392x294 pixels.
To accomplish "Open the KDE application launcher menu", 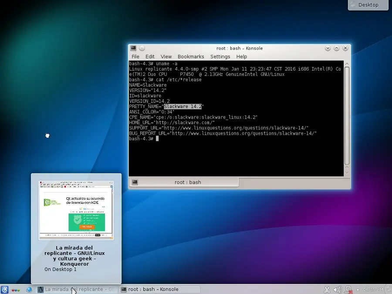I will 4,290.
